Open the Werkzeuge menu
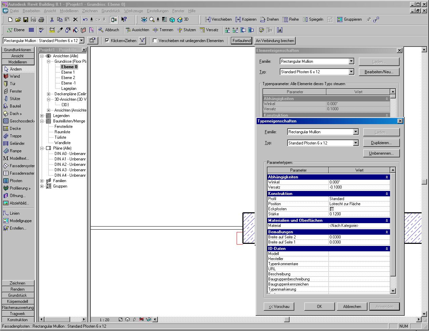The height and width of the screenshot is (331, 429). [133, 11]
